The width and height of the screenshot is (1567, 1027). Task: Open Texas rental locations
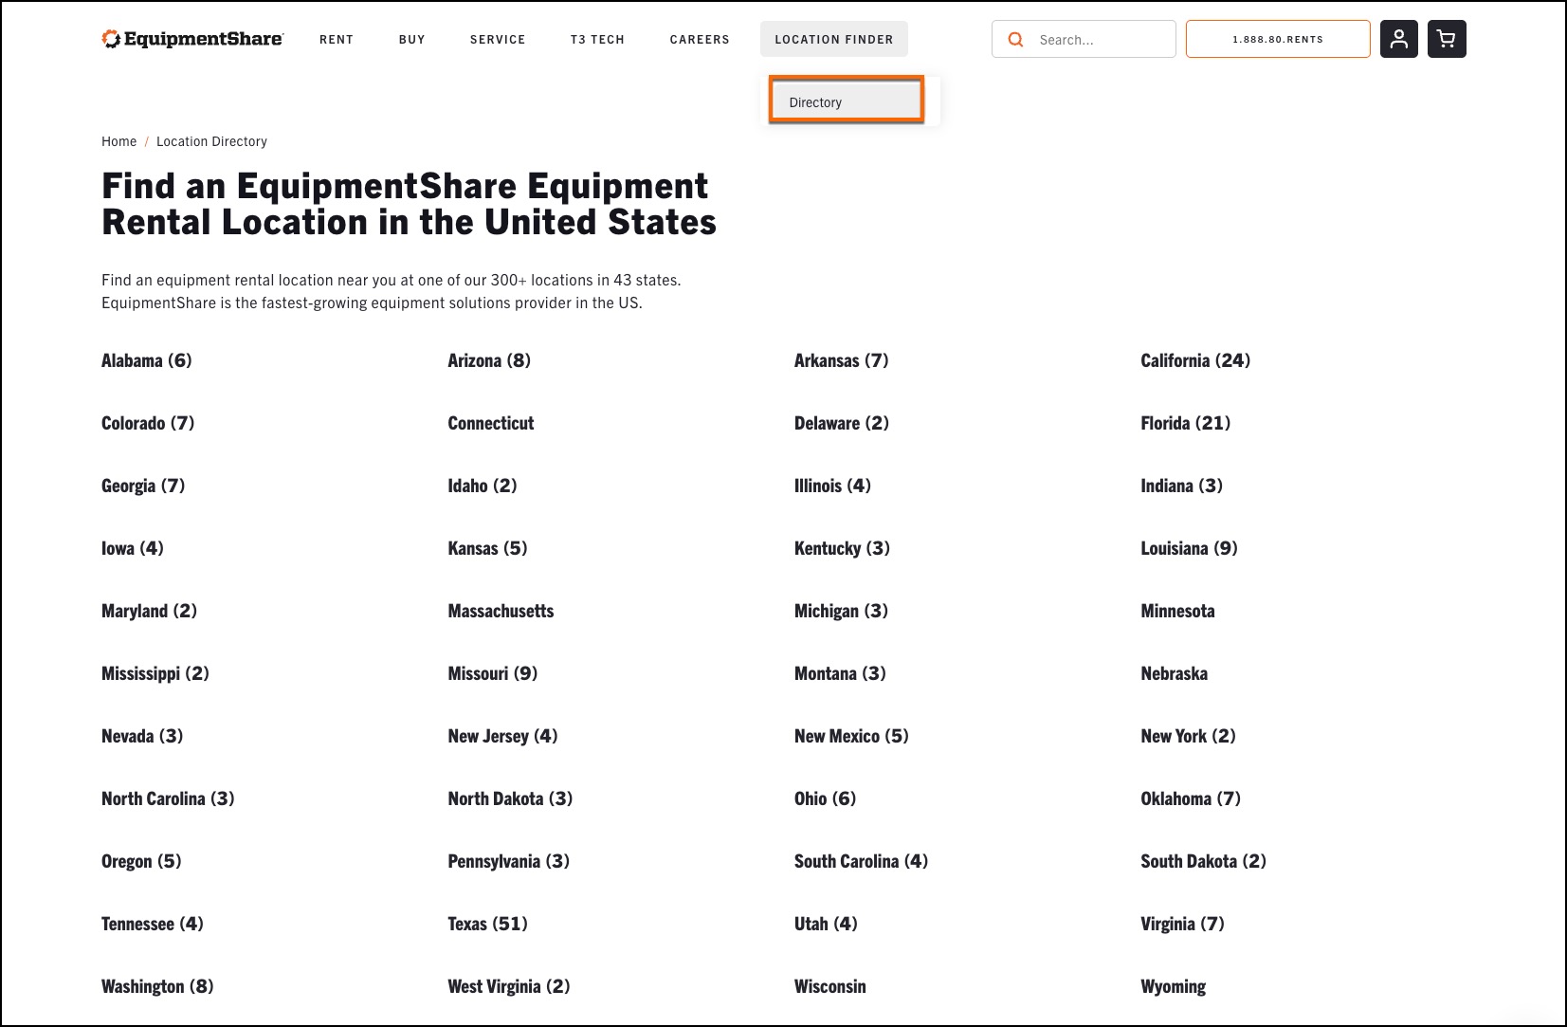coord(487,923)
